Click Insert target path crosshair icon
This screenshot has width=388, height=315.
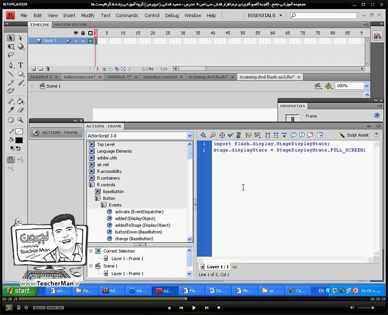coord(222,135)
